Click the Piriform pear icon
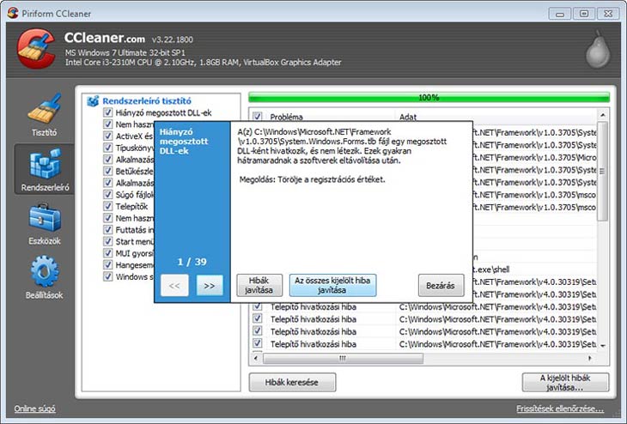Image resolution: width=627 pixels, height=424 pixels. (598, 50)
